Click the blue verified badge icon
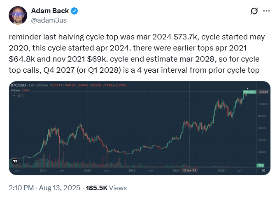 [74, 11]
